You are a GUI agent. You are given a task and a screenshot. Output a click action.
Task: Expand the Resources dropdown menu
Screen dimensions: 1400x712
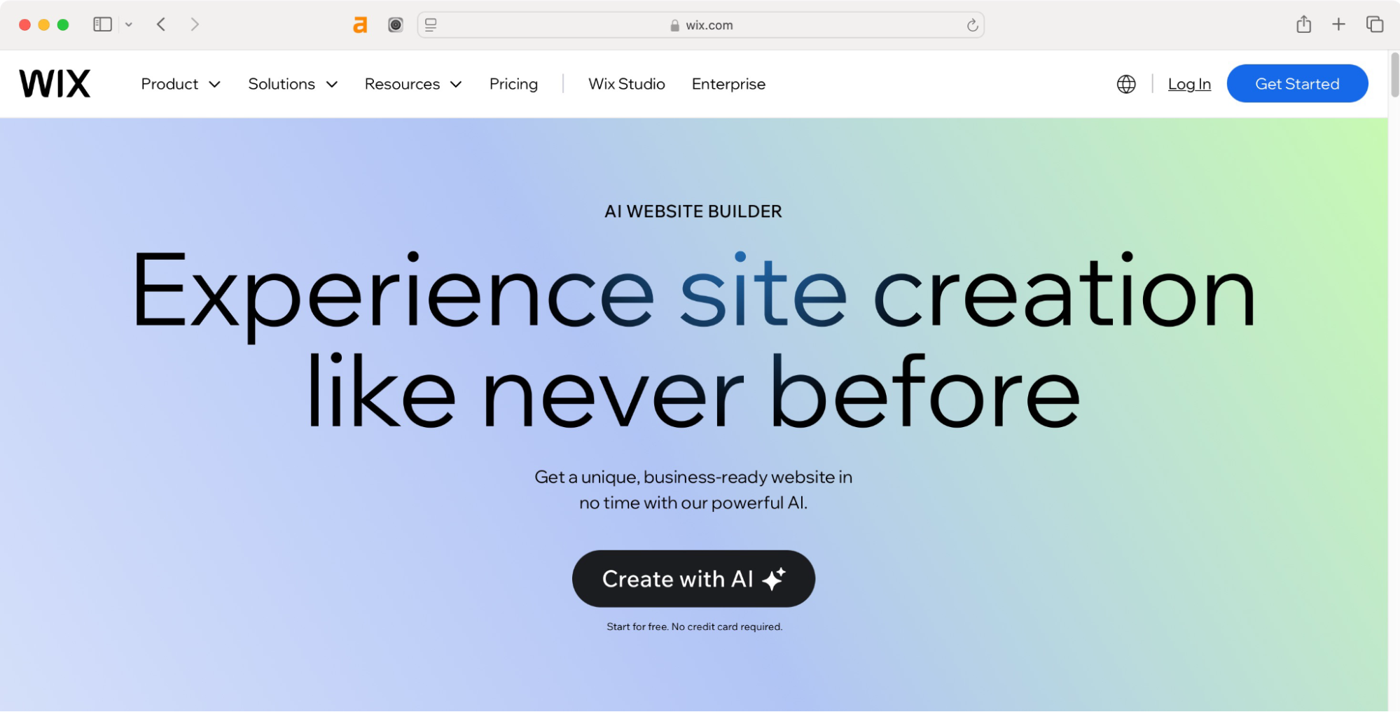[412, 83]
